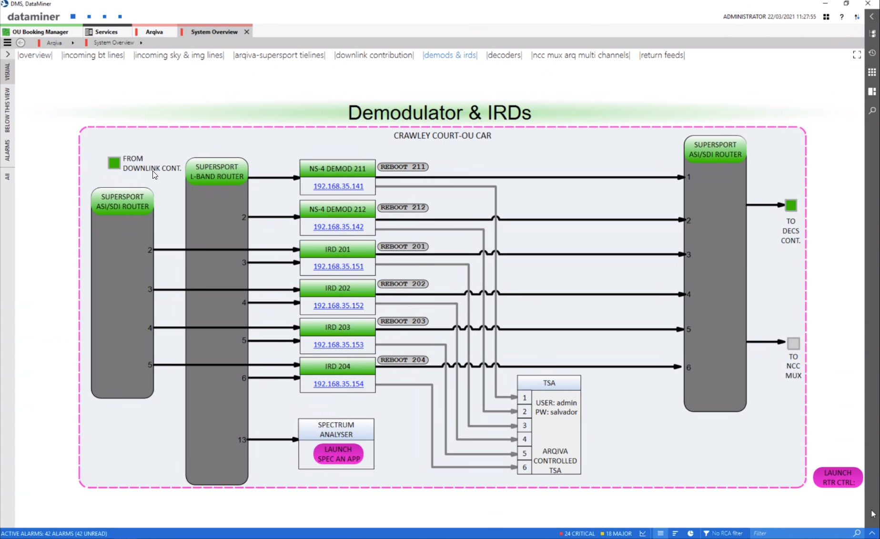
Task: Expand the alarm console up chevron
Action: coord(872,533)
